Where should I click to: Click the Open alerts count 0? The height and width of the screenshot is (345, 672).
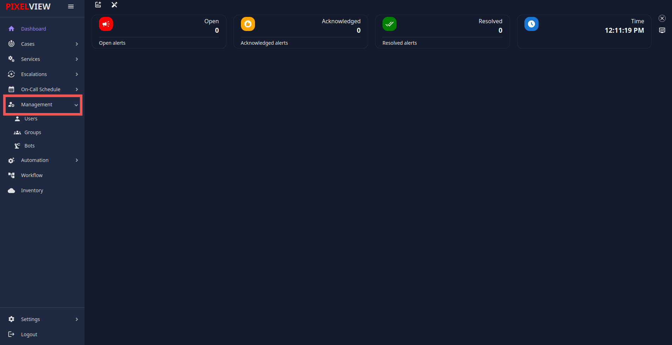coord(217,30)
